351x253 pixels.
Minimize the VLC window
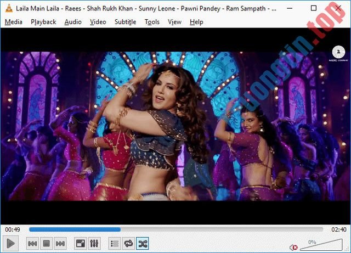tap(290, 8)
